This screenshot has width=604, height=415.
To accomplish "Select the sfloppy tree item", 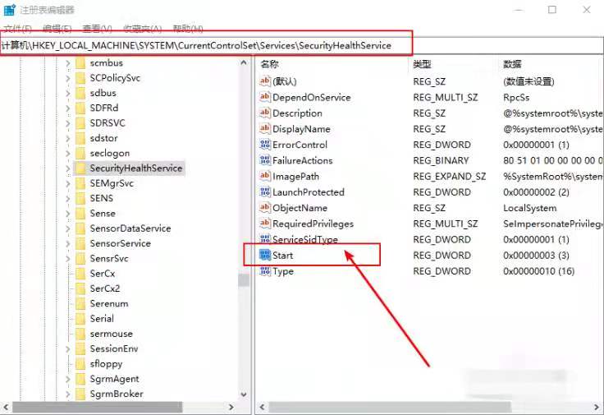I will pos(106,364).
